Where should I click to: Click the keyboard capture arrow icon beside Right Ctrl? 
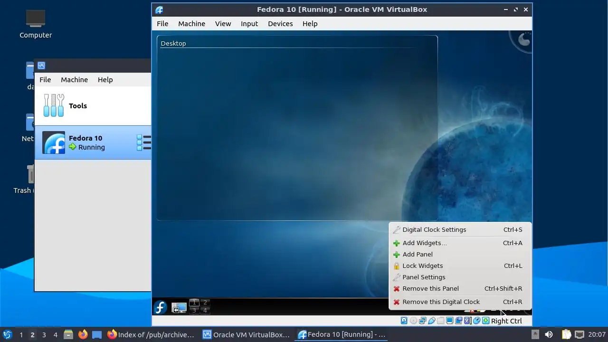pyautogui.click(x=486, y=321)
